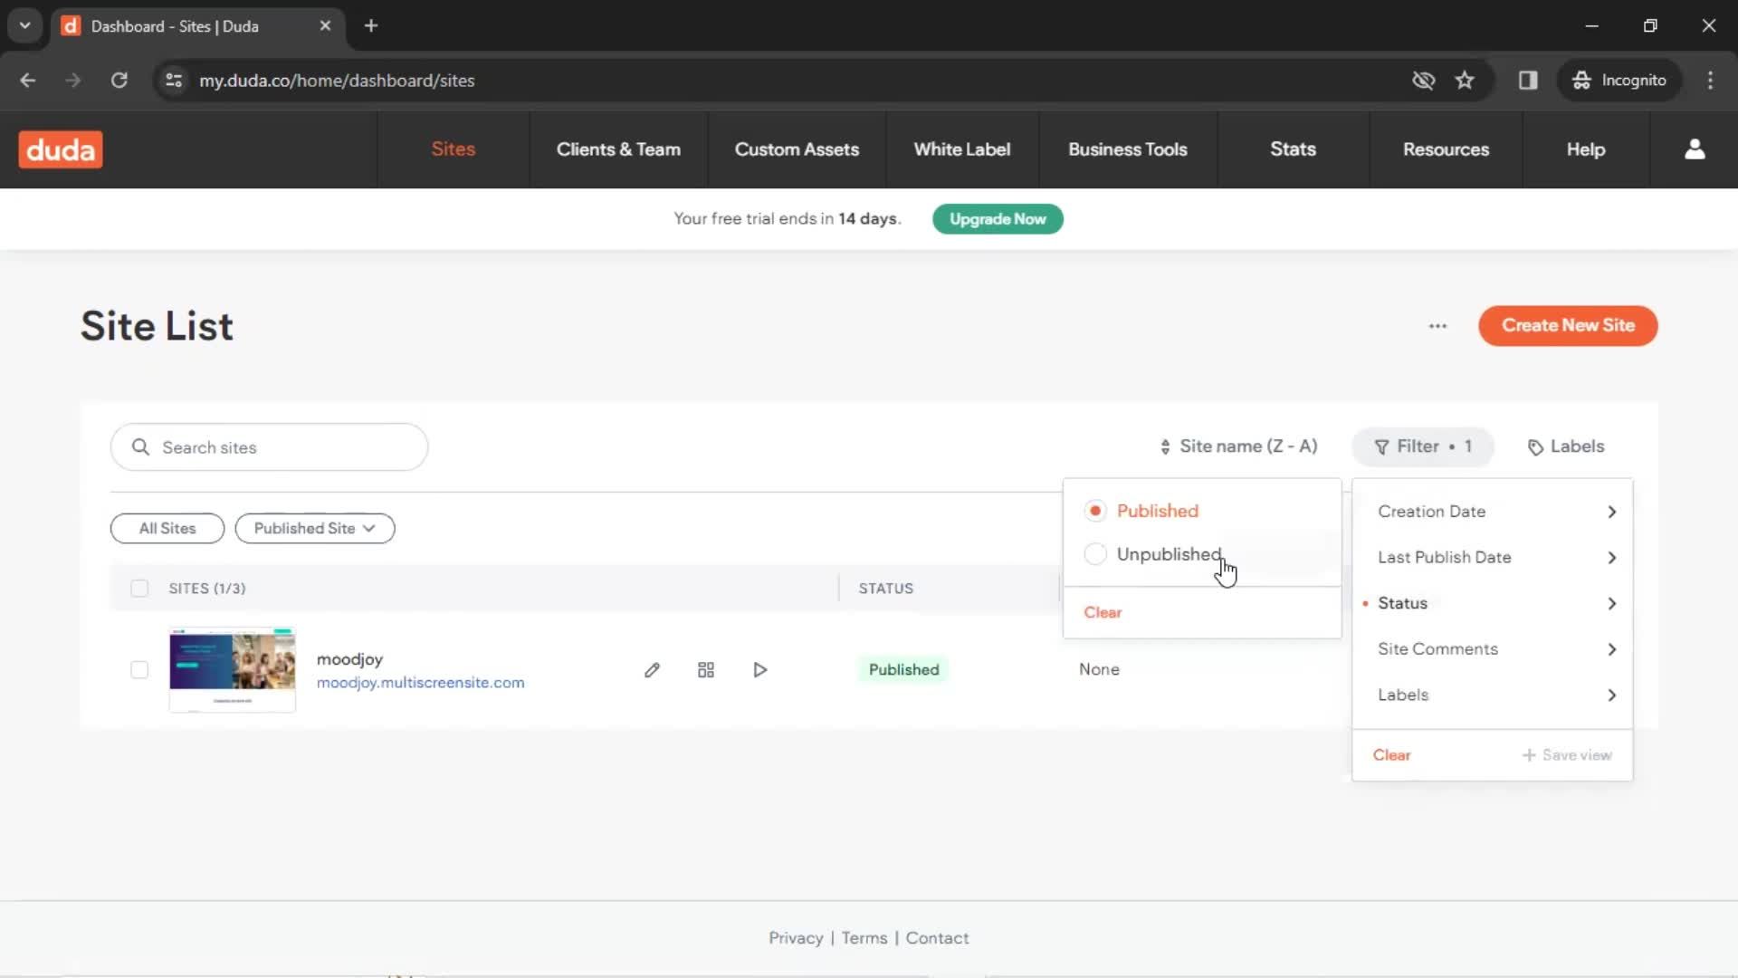
Task: Open the three-dots more options menu
Action: click(1437, 326)
